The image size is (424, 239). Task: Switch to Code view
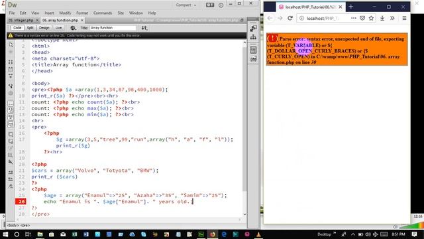pyautogui.click(x=17, y=28)
